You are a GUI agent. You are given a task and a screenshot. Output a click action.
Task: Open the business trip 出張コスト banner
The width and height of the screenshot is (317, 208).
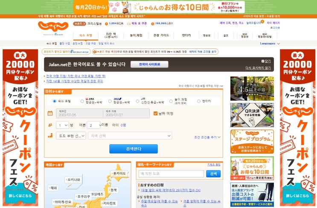tap(252, 194)
